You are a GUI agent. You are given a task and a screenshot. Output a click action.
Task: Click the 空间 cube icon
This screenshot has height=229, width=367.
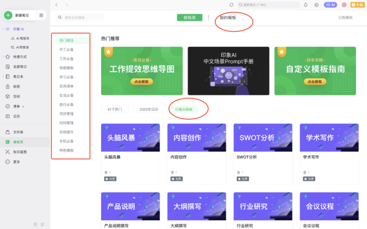coord(8,96)
